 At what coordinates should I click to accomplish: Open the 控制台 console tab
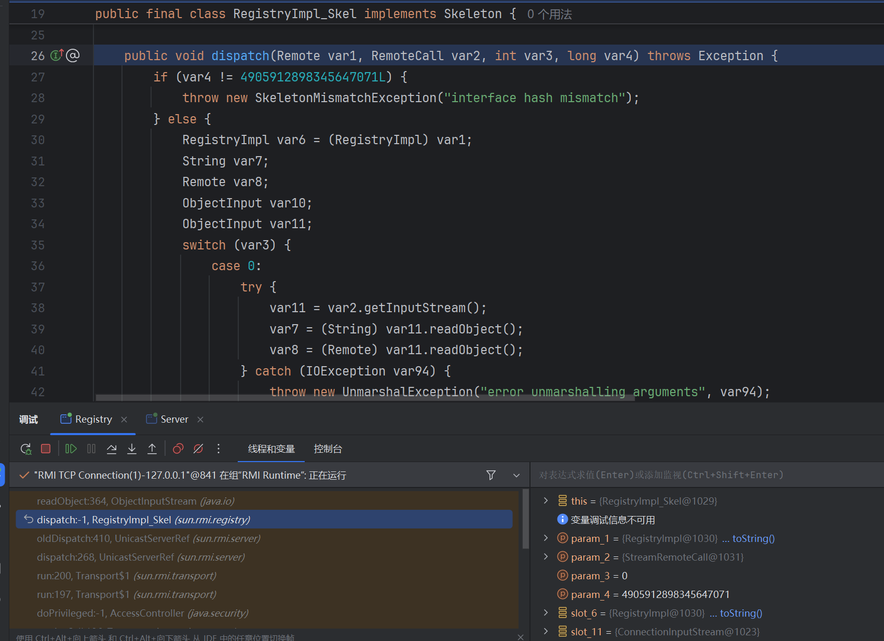coord(328,449)
